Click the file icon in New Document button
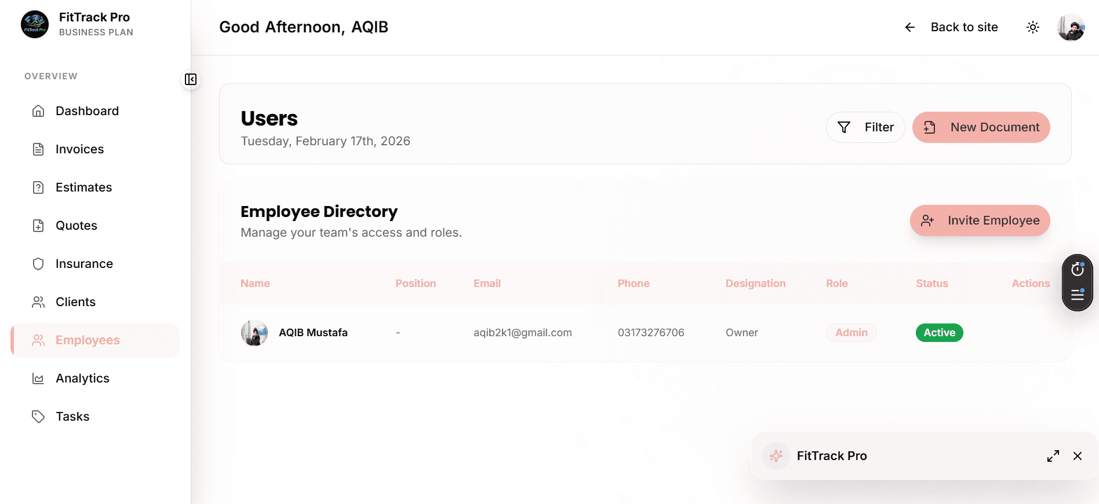1099x504 pixels. 930,127
